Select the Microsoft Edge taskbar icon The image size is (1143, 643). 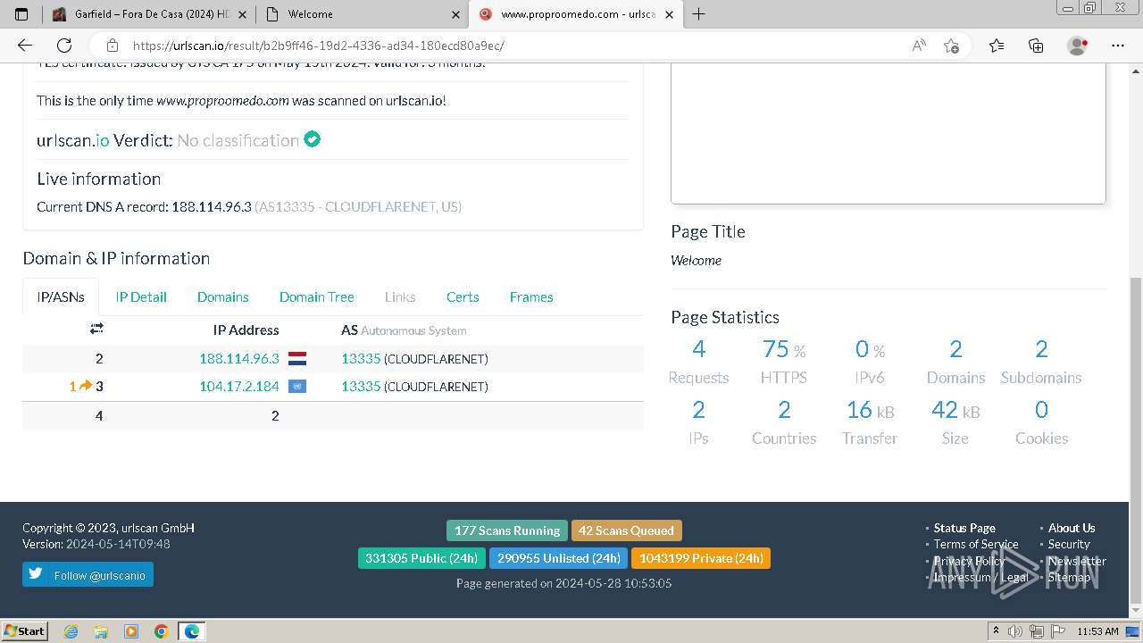[192, 631]
